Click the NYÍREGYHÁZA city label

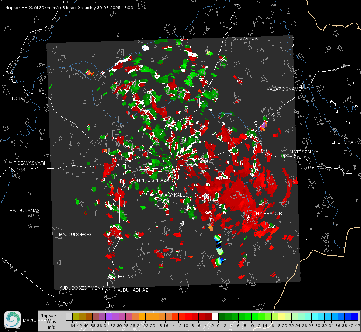click(153, 180)
